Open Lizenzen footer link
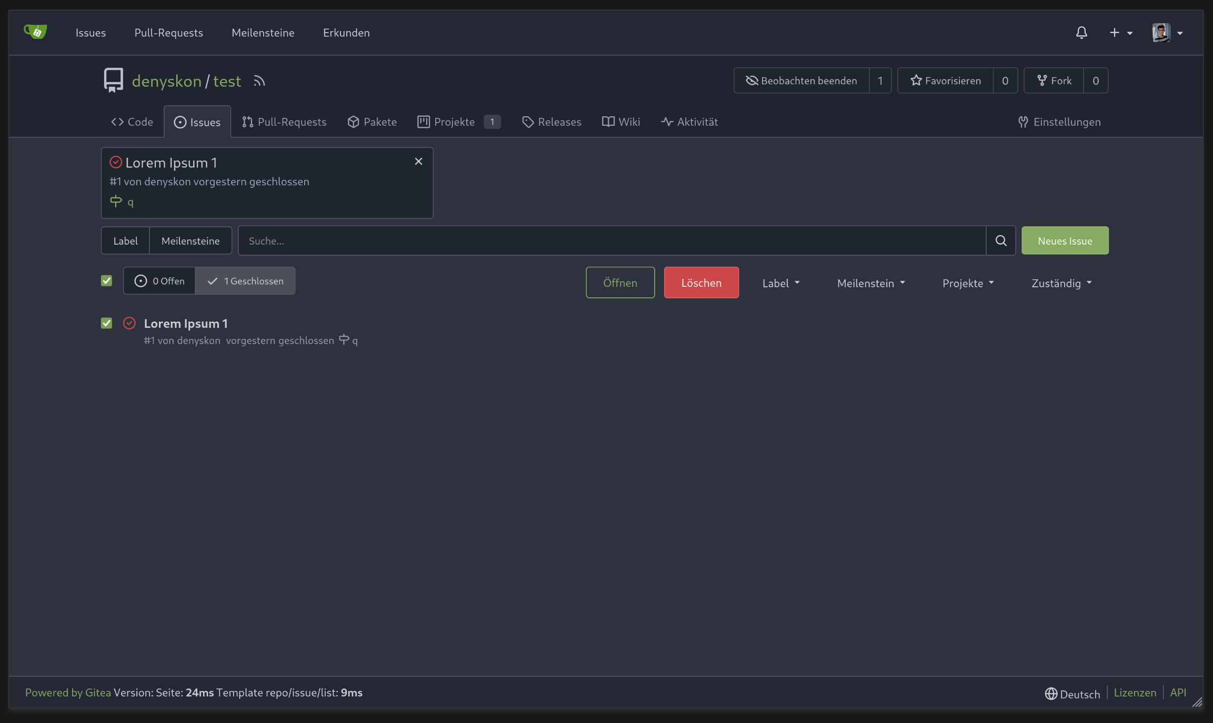Image resolution: width=1213 pixels, height=723 pixels. pos(1135,692)
